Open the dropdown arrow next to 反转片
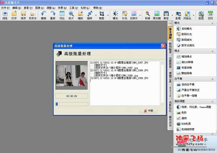The image size is (217, 153). point(140,15)
